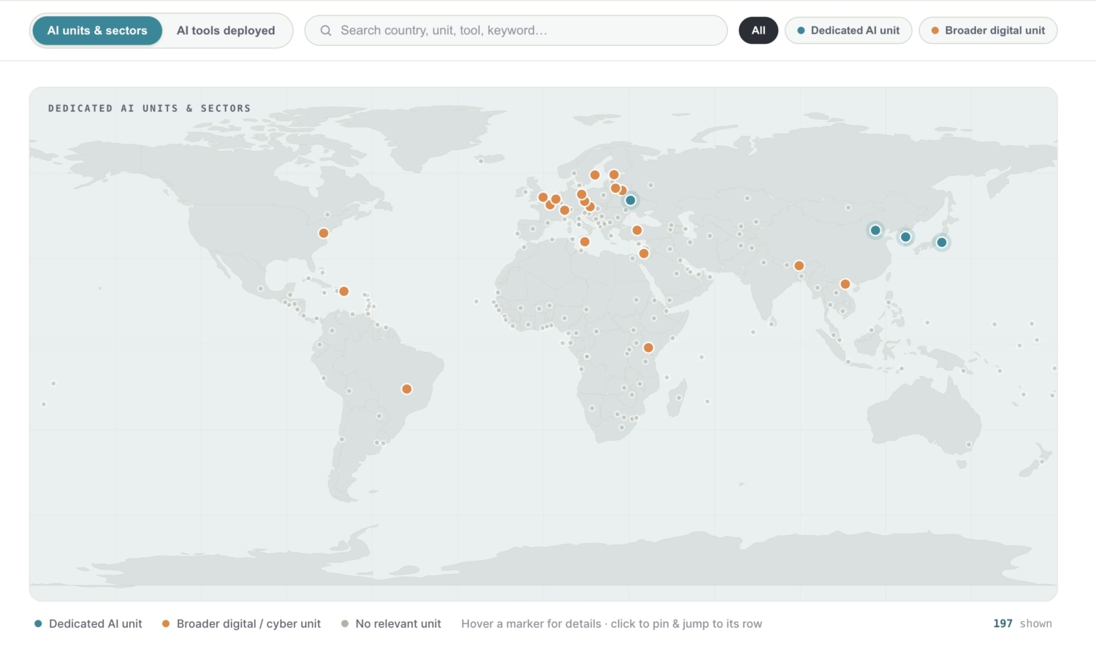
Task: Click the teal marker over Japan
Action: click(x=942, y=242)
